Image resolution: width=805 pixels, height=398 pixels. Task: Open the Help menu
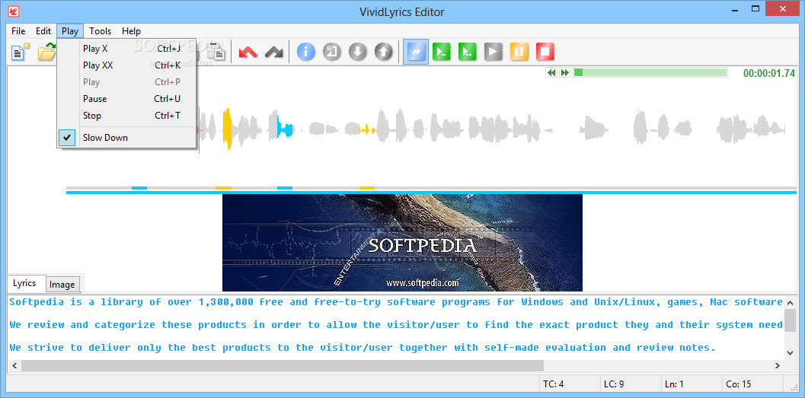[131, 30]
